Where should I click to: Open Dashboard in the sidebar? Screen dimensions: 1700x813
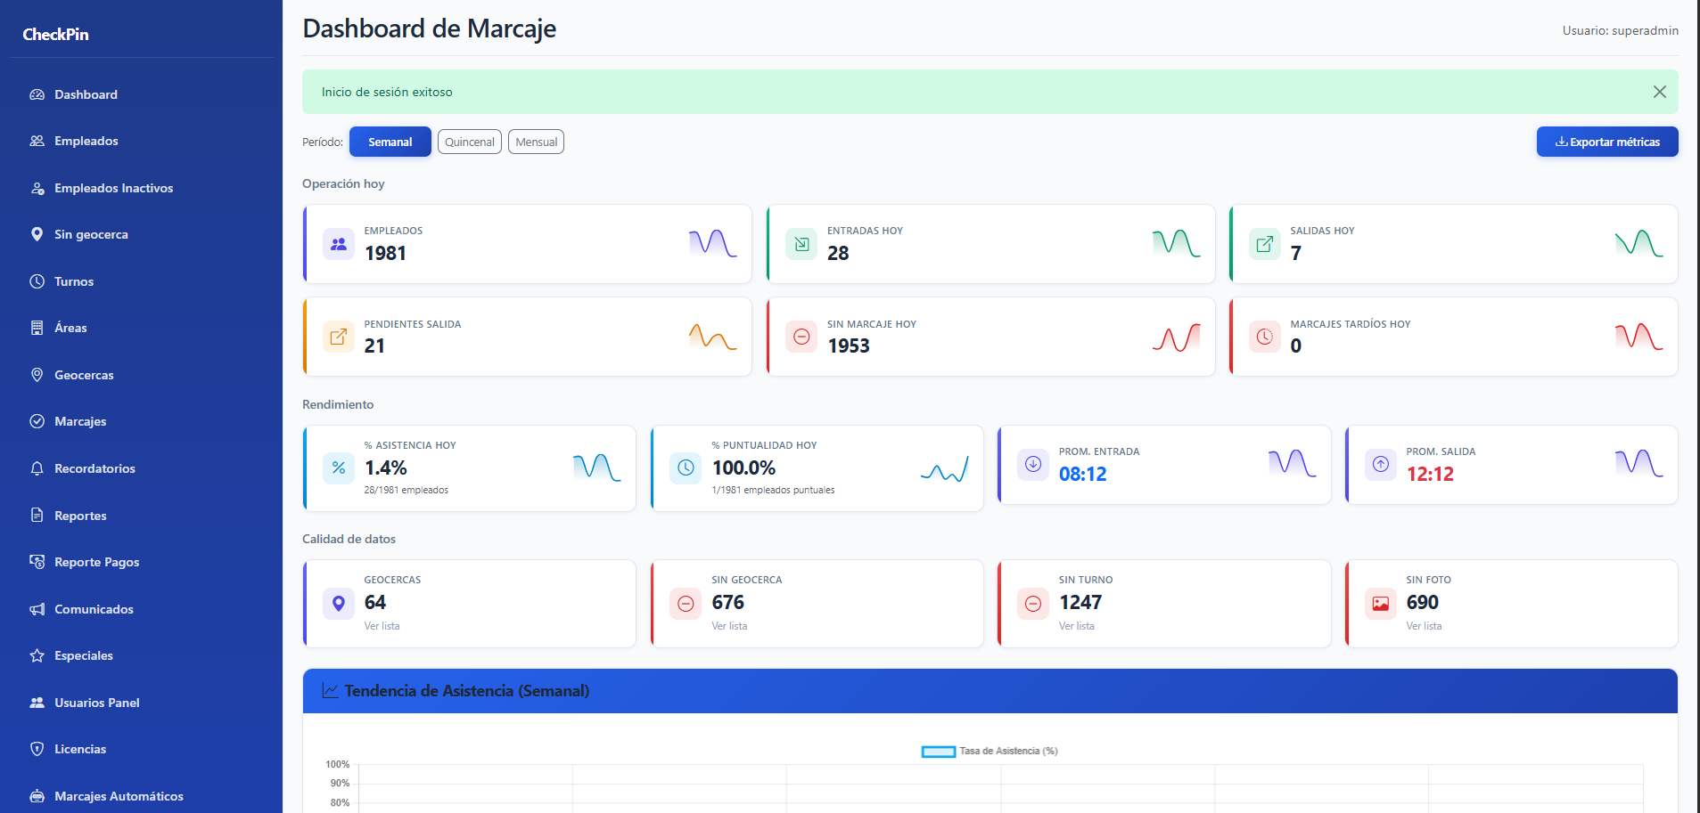(x=86, y=94)
